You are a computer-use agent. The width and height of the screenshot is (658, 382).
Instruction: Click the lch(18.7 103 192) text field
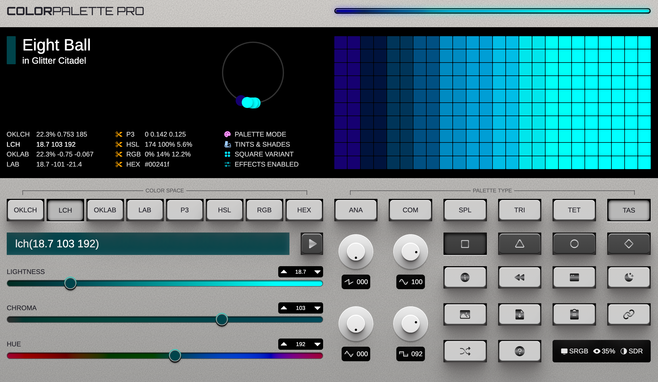click(148, 244)
